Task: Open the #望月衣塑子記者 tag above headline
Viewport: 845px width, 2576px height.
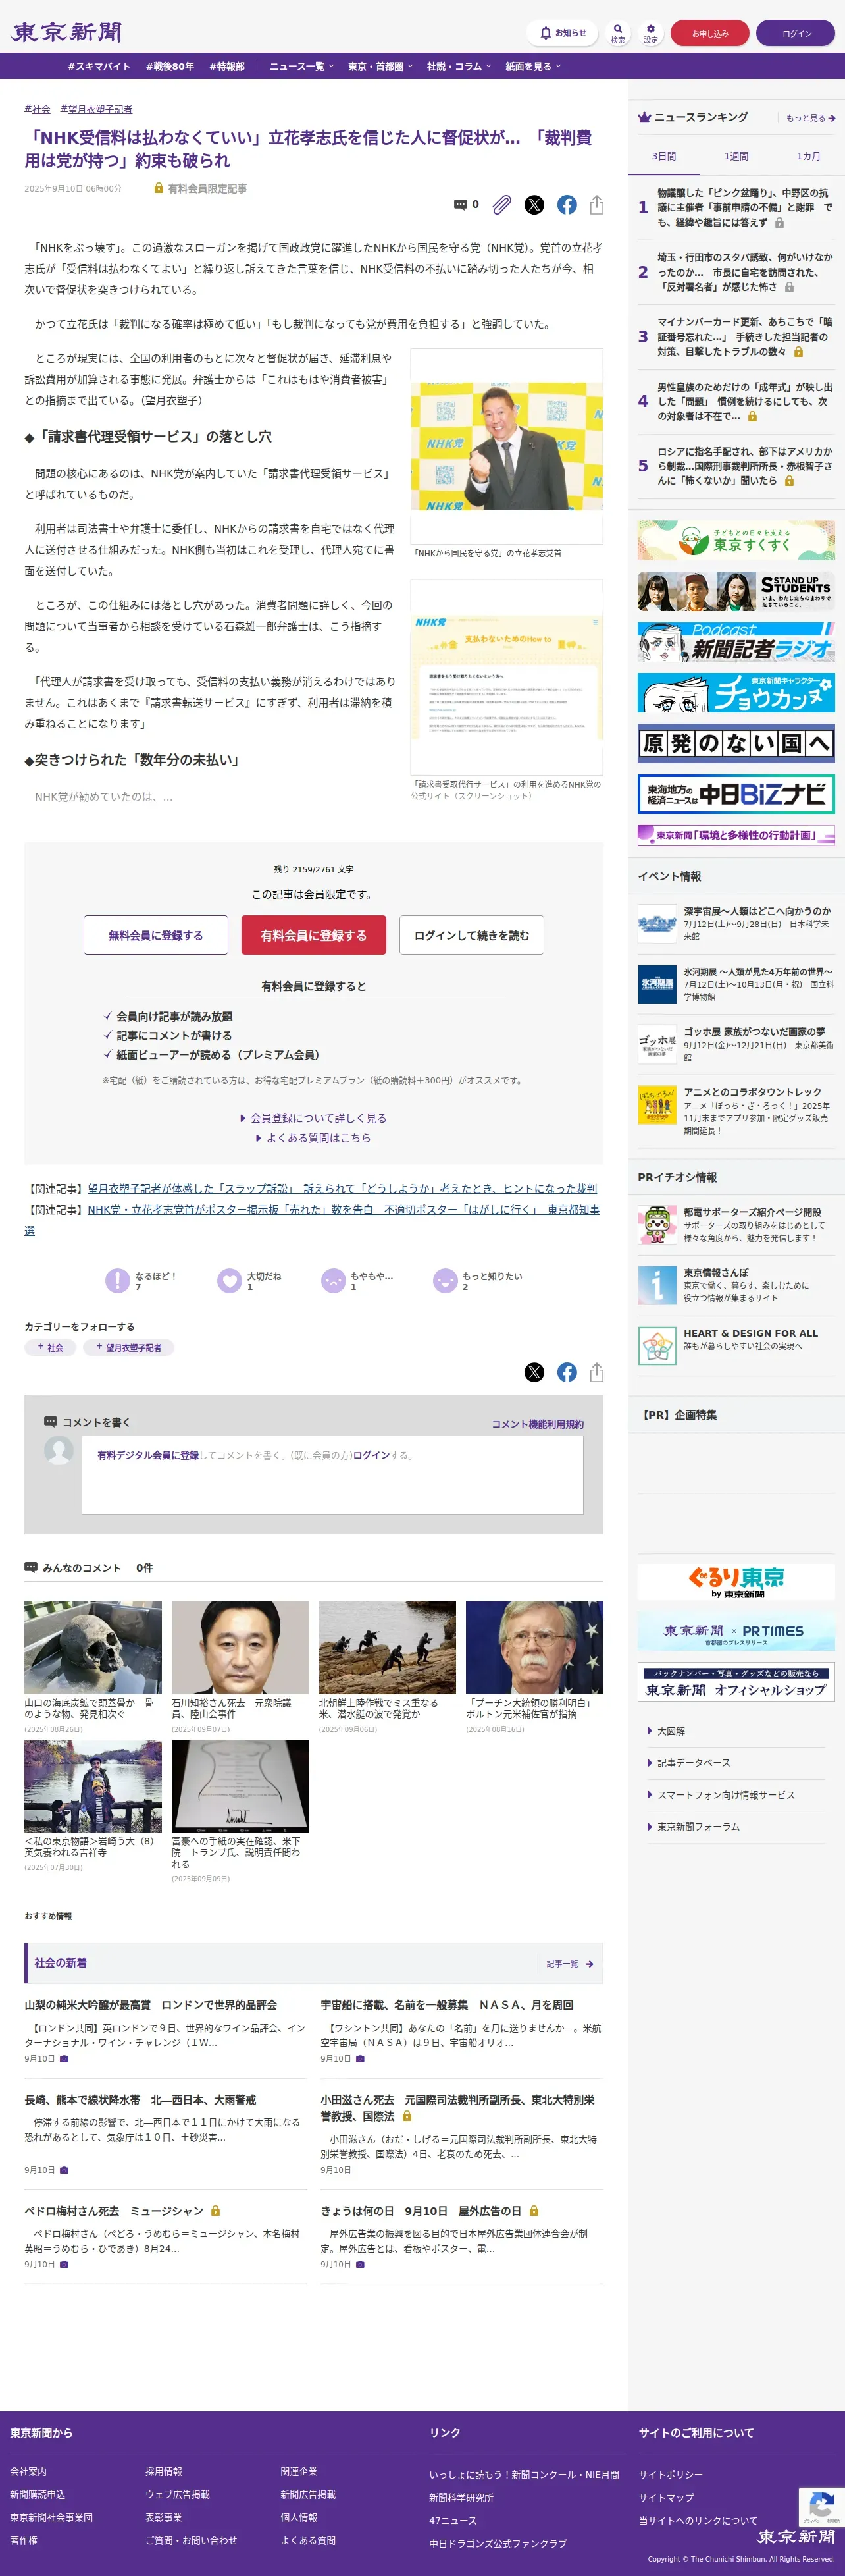Action: click(x=96, y=109)
